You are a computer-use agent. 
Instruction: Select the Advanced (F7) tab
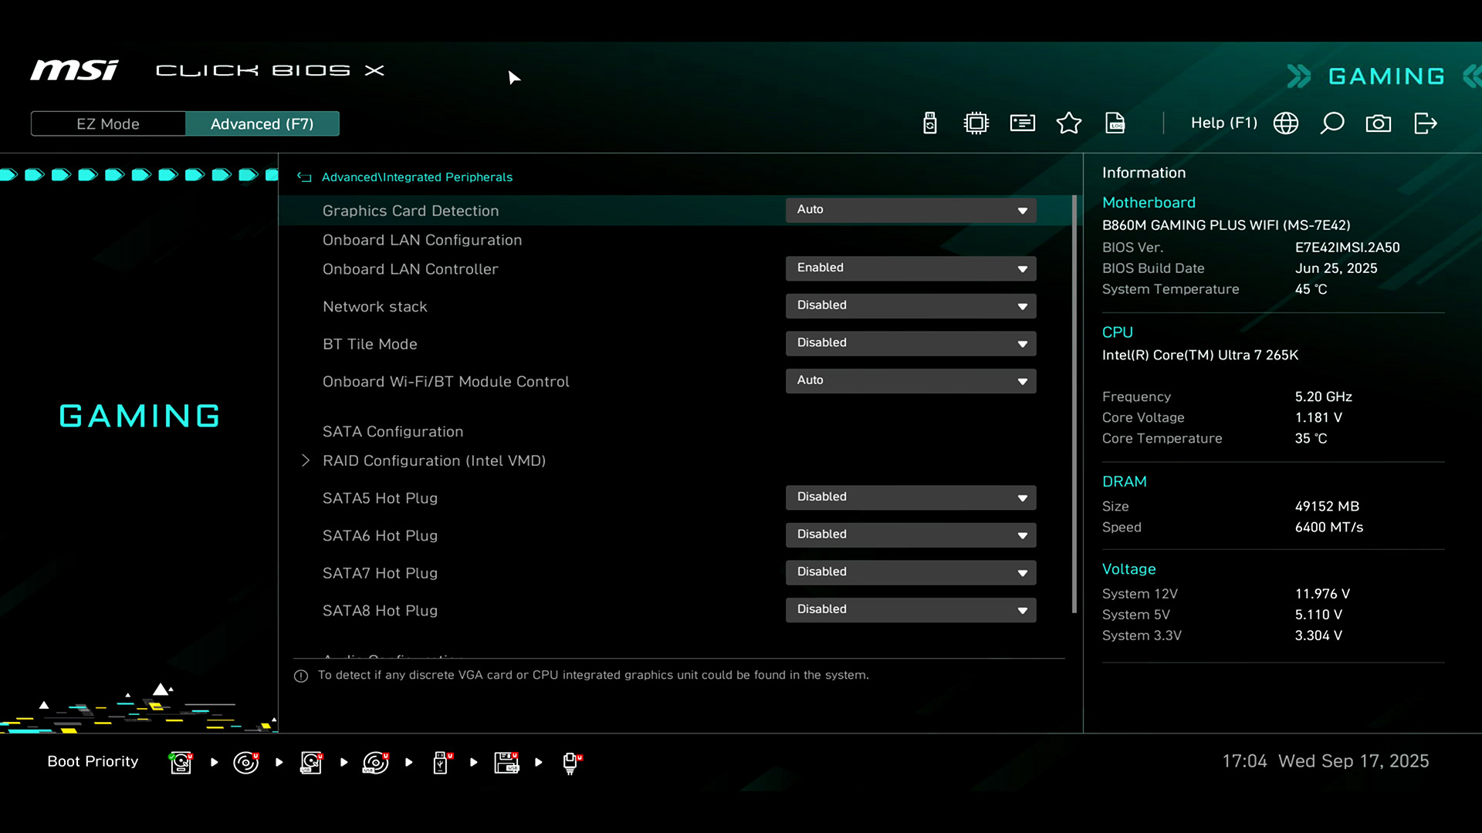pyautogui.click(x=262, y=124)
